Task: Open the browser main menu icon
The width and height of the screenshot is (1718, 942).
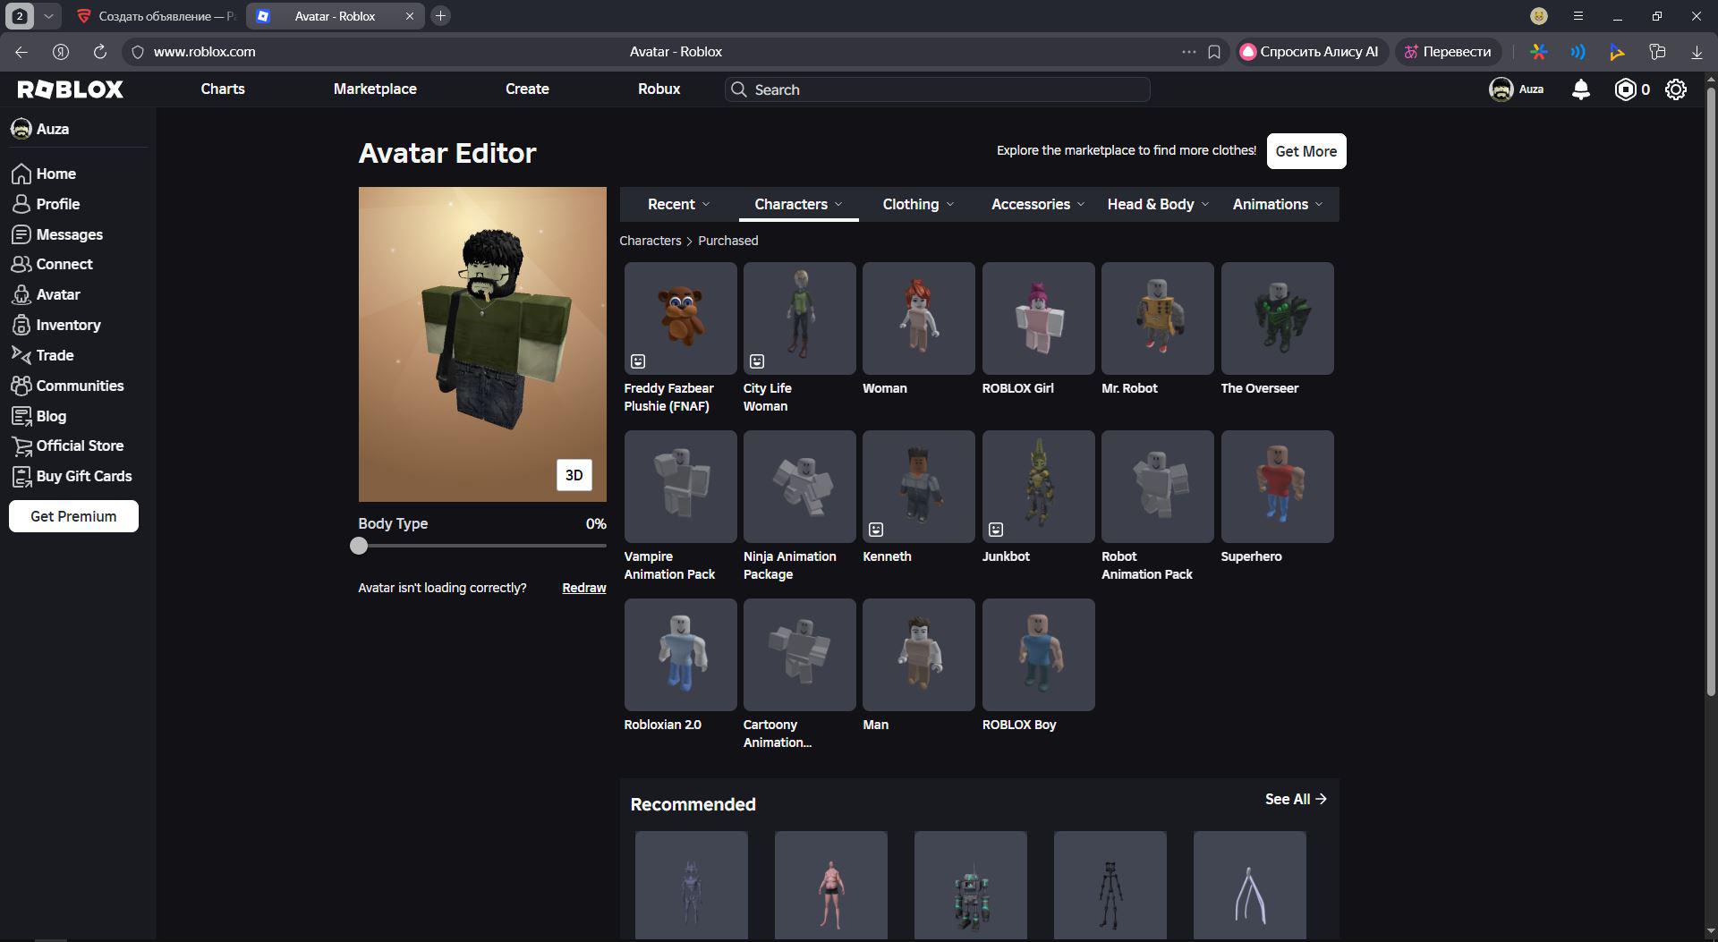Action: point(1578,16)
